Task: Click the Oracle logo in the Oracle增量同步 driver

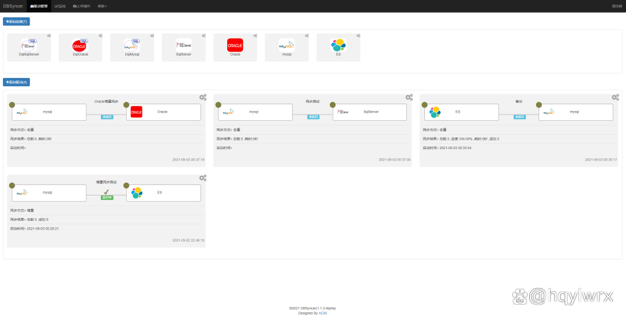Action: pyautogui.click(x=137, y=112)
